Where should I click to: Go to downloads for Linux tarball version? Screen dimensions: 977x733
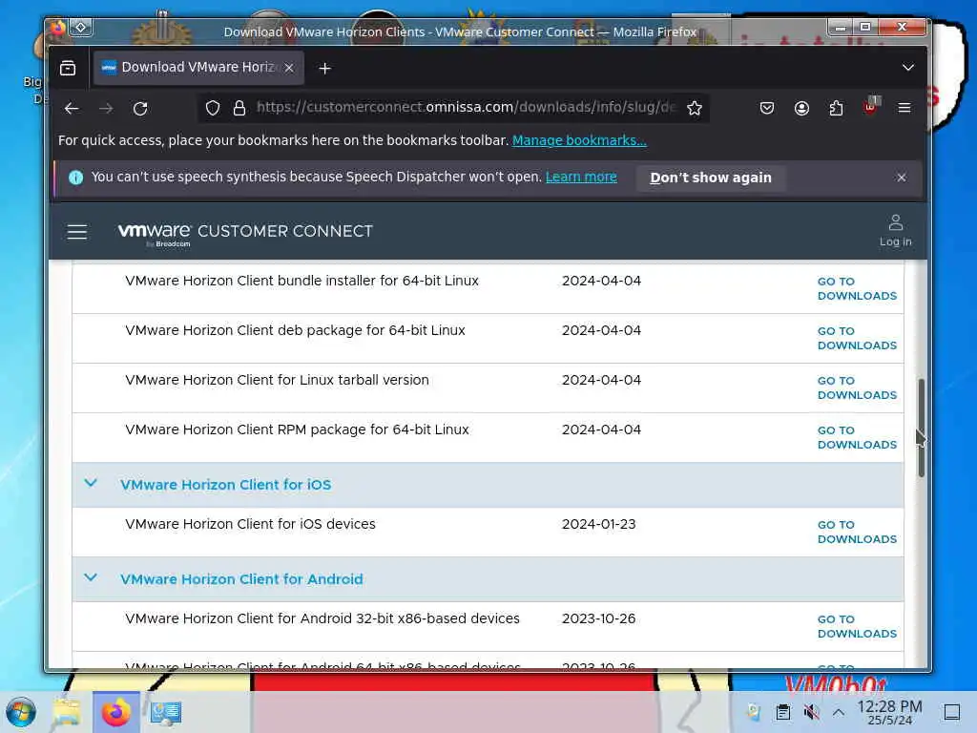click(857, 387)
